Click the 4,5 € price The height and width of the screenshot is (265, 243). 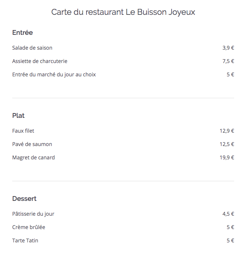[x=228, y=214]
